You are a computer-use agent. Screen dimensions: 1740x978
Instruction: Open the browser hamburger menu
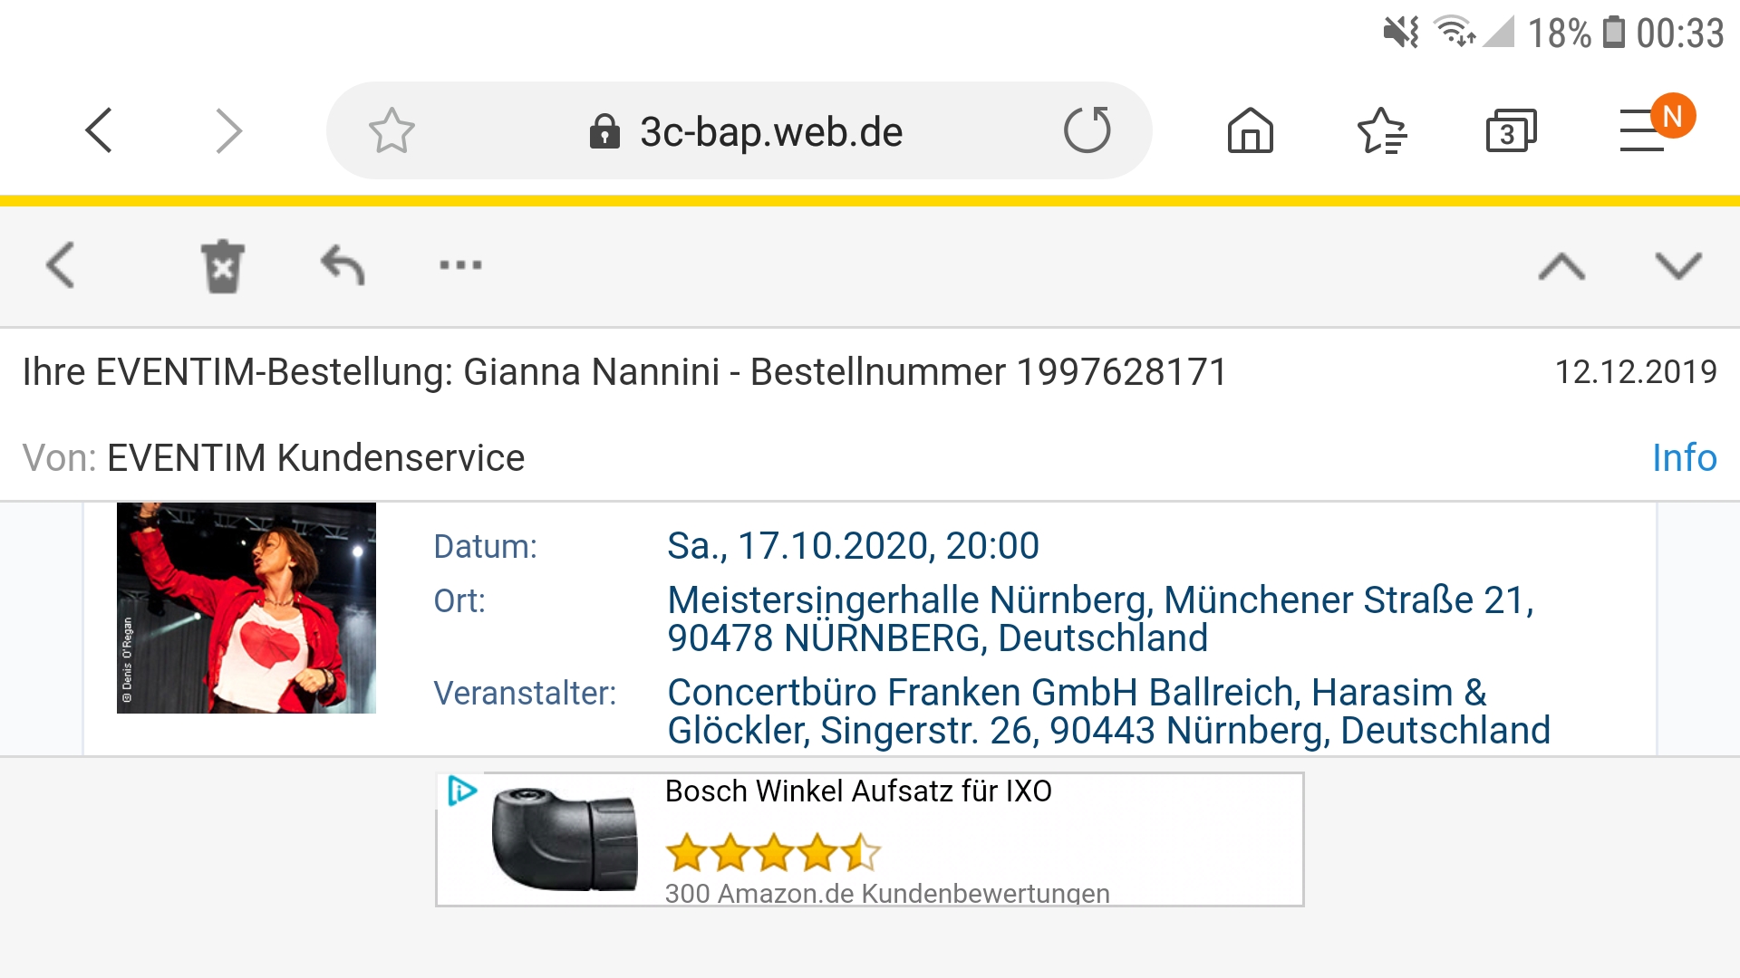tap(1642, 131)
